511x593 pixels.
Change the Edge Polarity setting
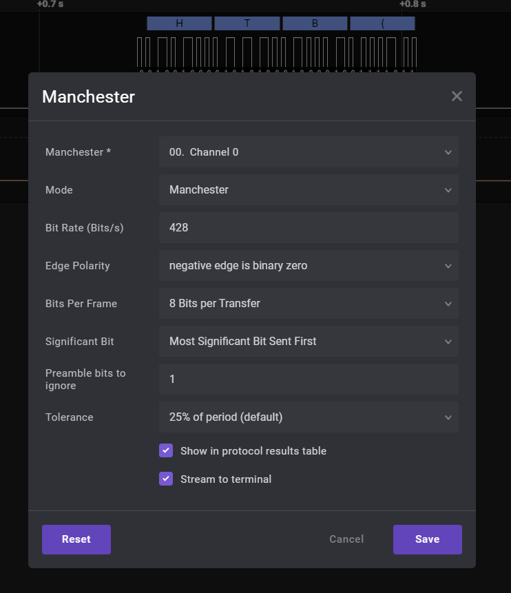(309, 266)
